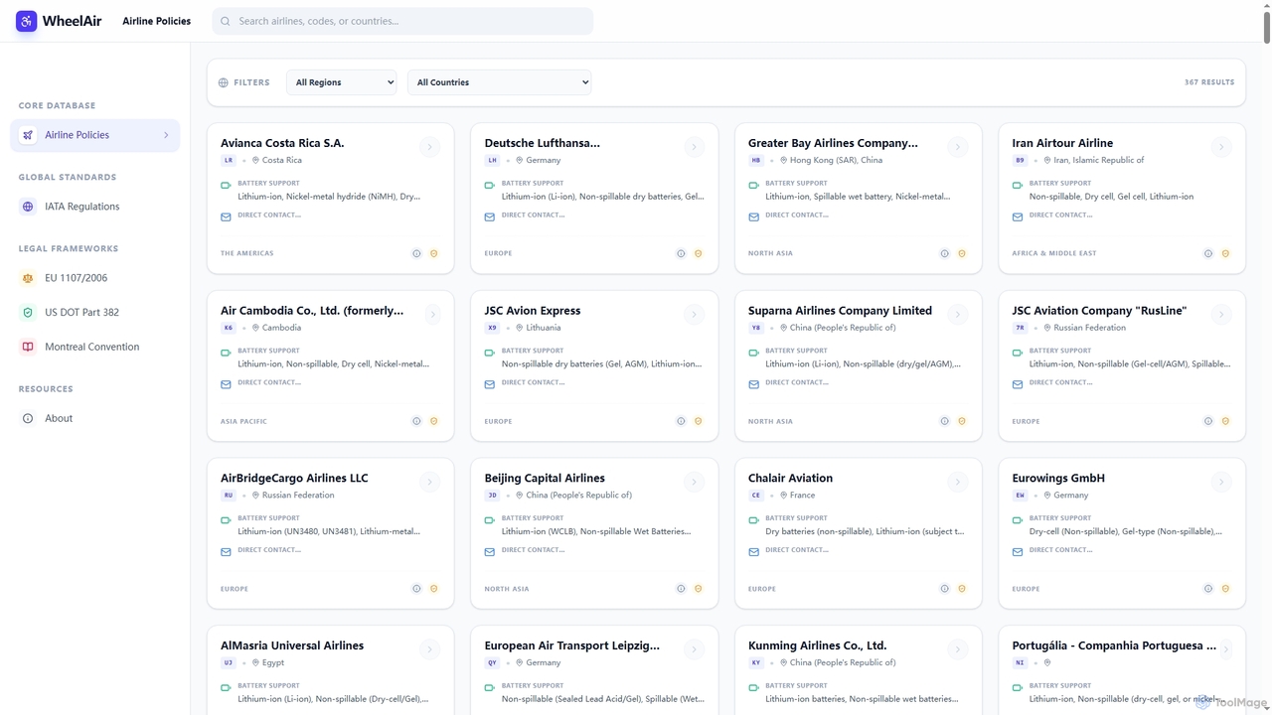Expand Air Cambodia card with its chevron
This screenshot has width=1272, height=715.
click(x=432, y=315)
